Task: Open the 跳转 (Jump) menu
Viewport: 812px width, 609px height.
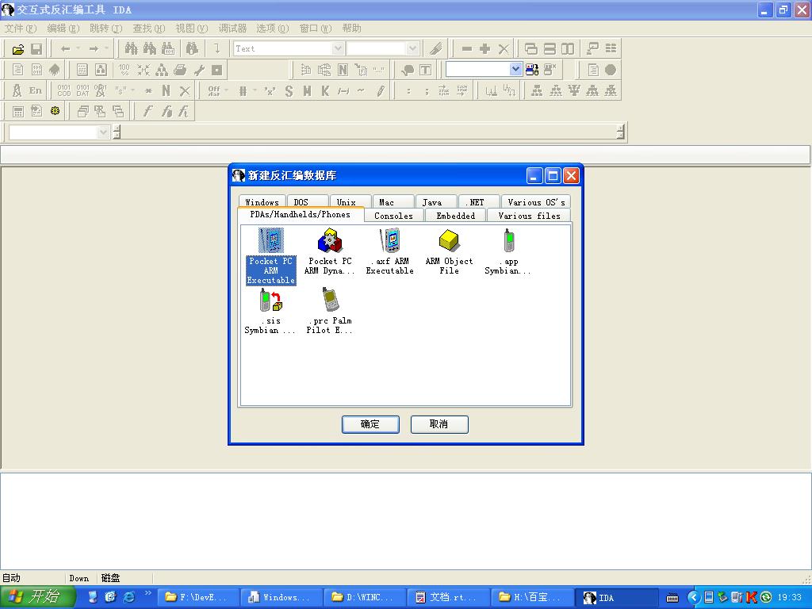Action: point(105,29)
